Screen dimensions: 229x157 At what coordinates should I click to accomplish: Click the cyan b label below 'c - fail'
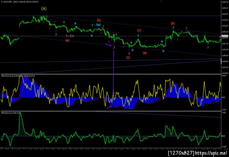(92, 36)
